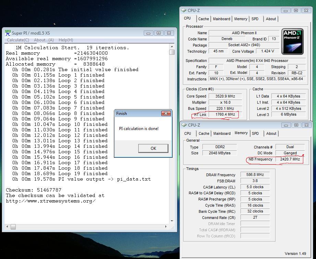Close the bottom CPU-Z window
This screenshot has width=316, height=259.
[x=306, y=125]
